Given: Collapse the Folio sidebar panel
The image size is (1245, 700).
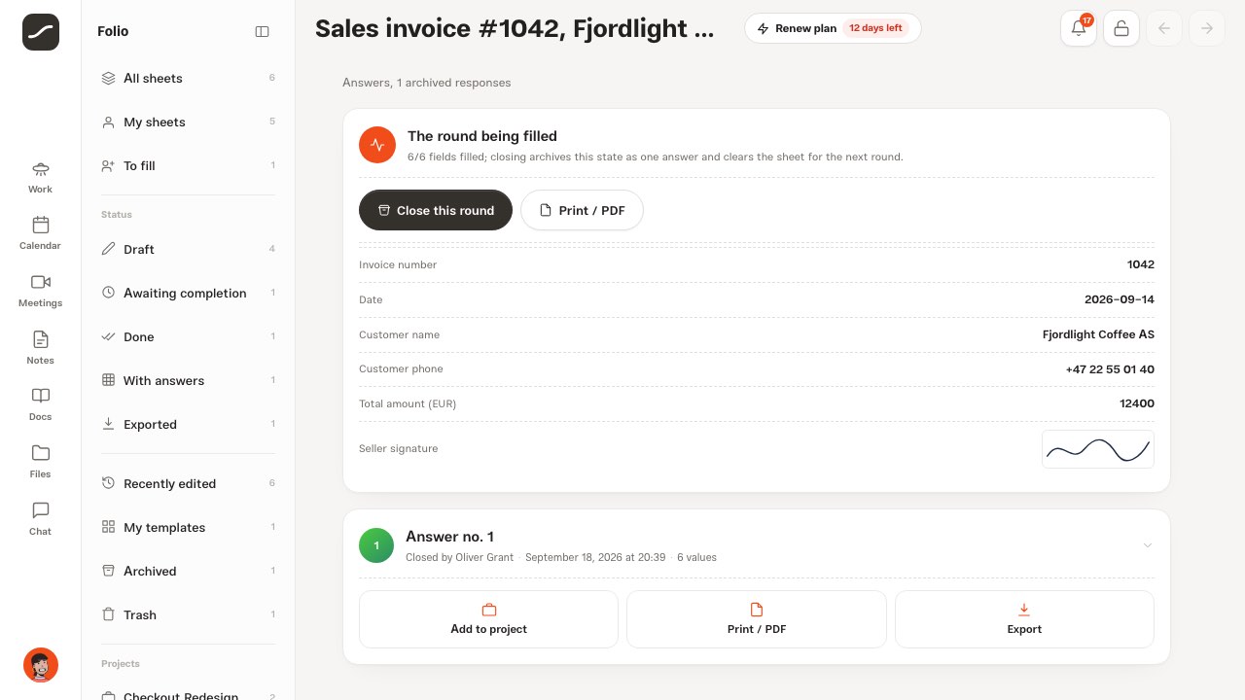Looking at the screenshot, I should (262, 31).
